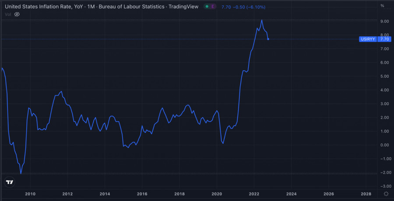394x201 pixels.
Task: Click the 7.70 current value label
Action: click(384, 39)
